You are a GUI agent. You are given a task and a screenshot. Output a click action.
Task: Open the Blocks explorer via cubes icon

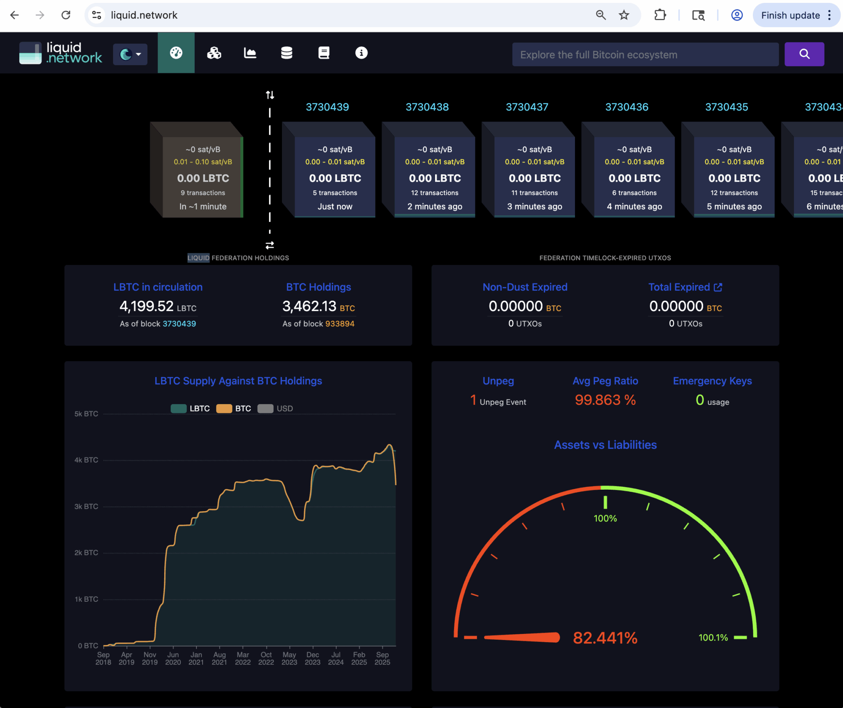(213, 53)
